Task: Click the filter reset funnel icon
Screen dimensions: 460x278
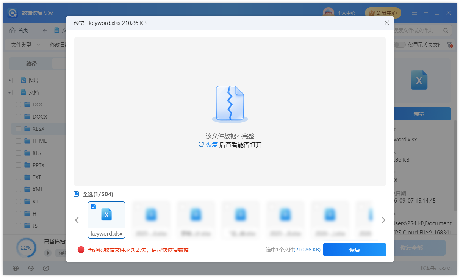Action: tap(450, 45)
